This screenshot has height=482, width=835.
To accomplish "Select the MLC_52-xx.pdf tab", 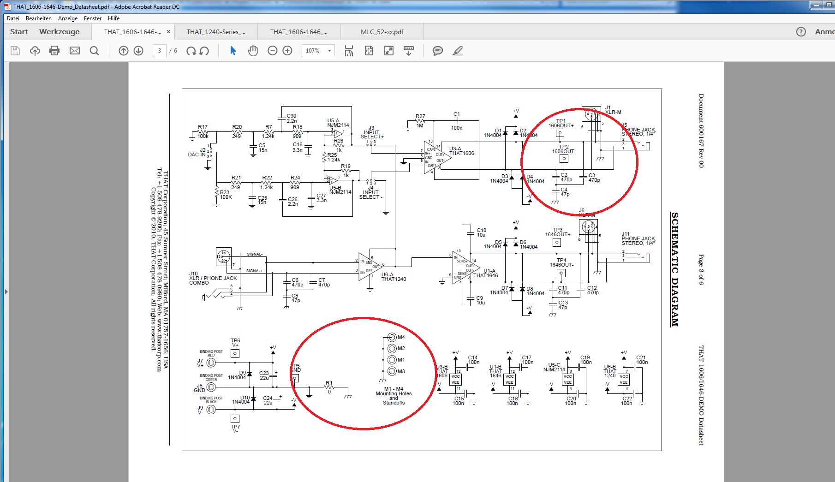I will click(x=382, y=32).
